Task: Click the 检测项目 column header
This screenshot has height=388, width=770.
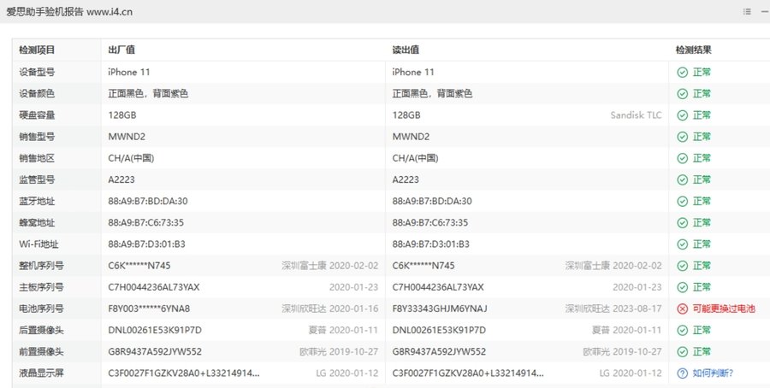Action: point(37,50)
